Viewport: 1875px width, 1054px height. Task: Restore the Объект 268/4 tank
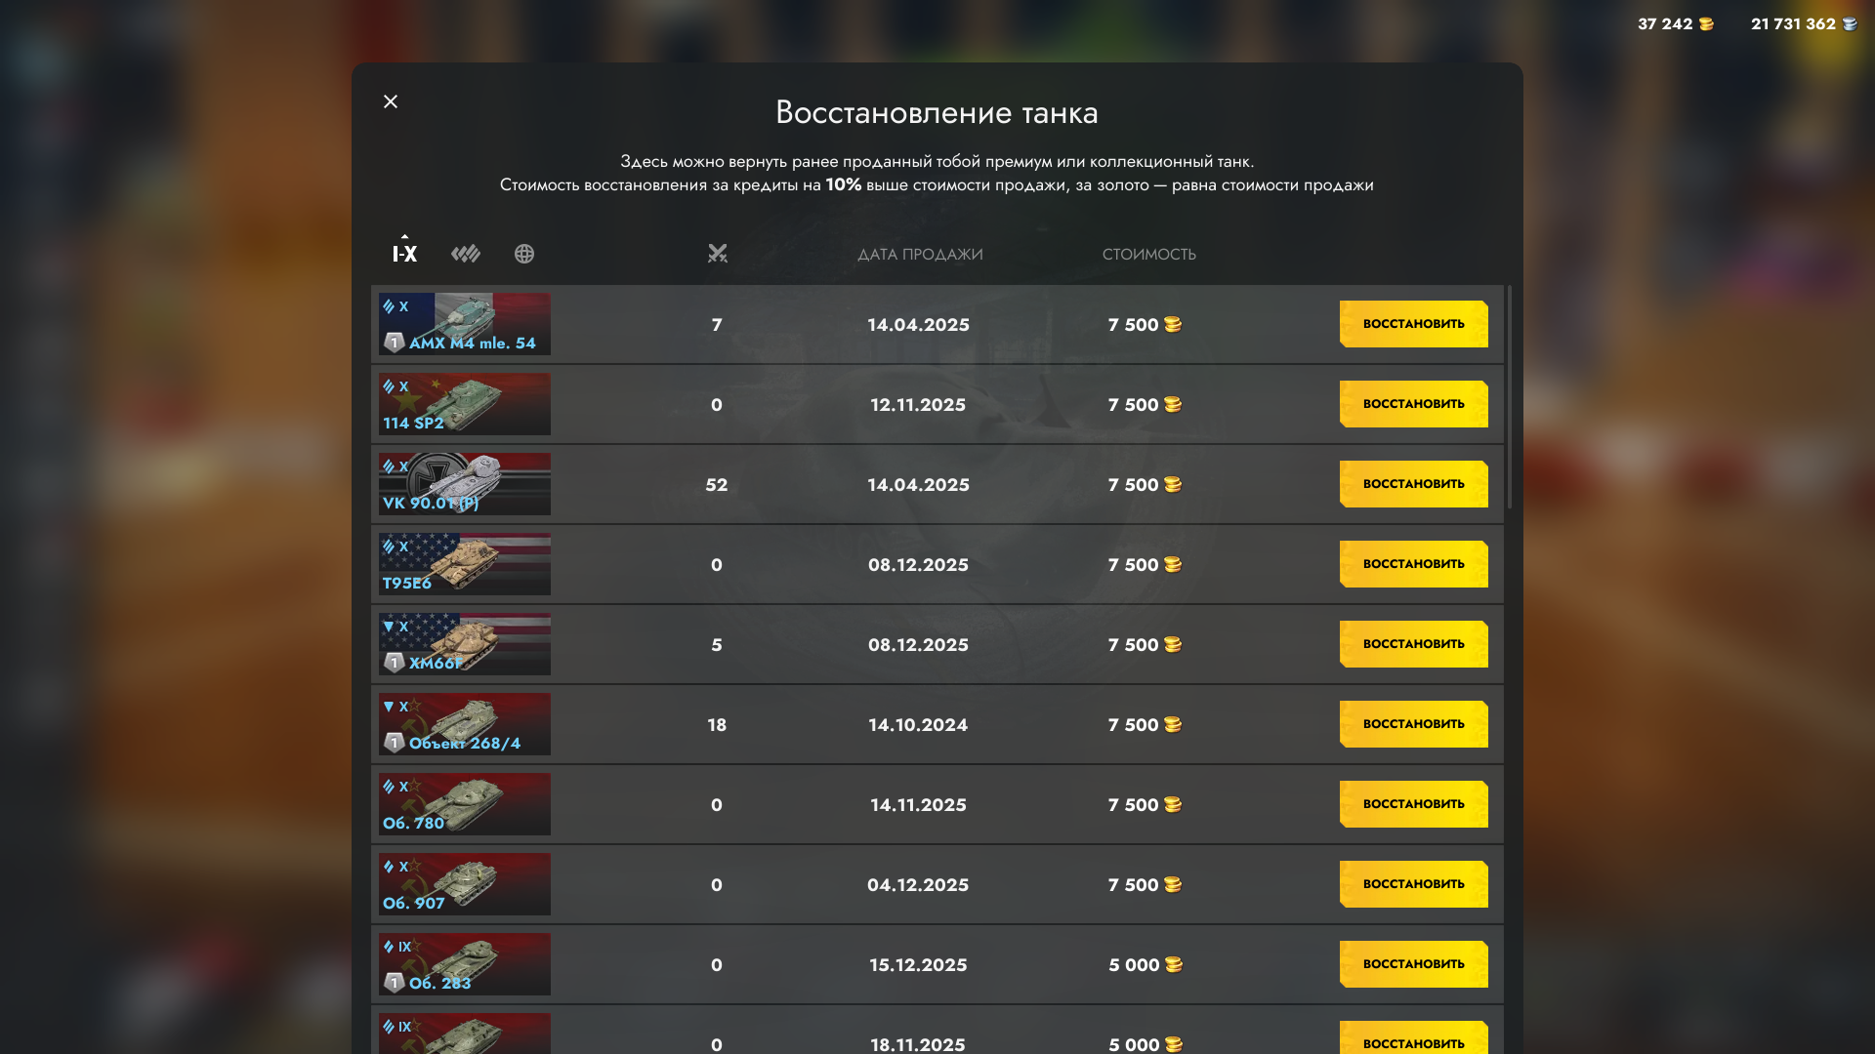pyautogui.click(x=1413, y=724)
